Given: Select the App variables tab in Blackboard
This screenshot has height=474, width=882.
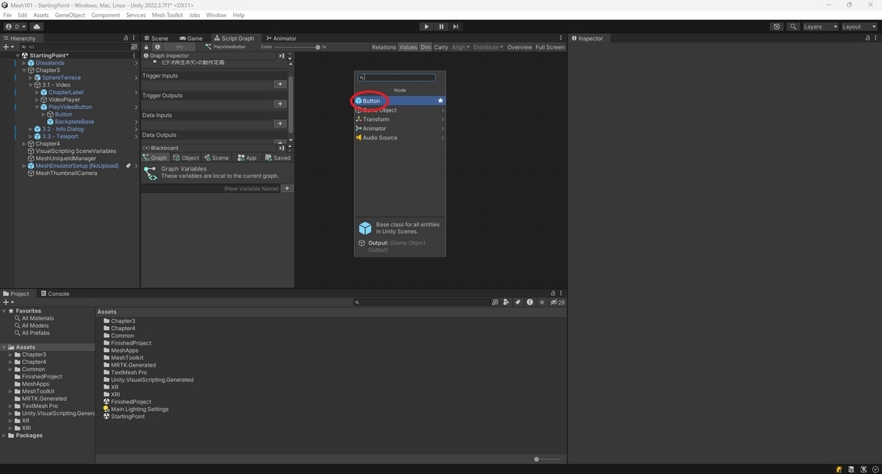Looking at the screenshot, I should 247,158.
